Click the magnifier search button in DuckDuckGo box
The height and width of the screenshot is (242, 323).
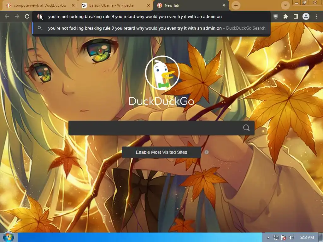click(x=246, y=128)
